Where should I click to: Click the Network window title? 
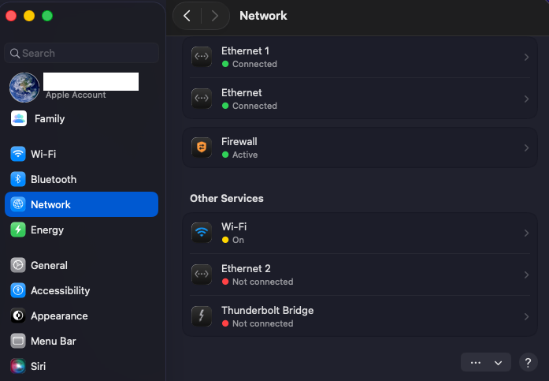263,16
